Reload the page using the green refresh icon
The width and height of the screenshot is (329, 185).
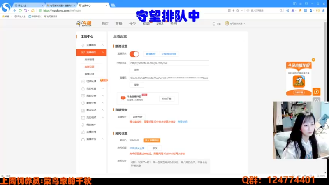pos(20,11)
